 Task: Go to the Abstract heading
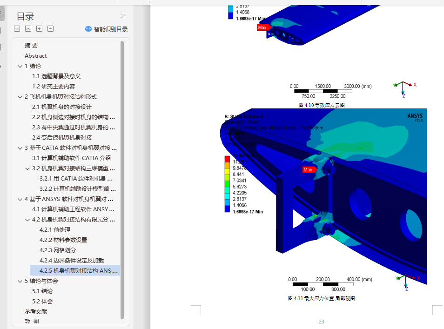pyautogui.click(x=36, y=56)
